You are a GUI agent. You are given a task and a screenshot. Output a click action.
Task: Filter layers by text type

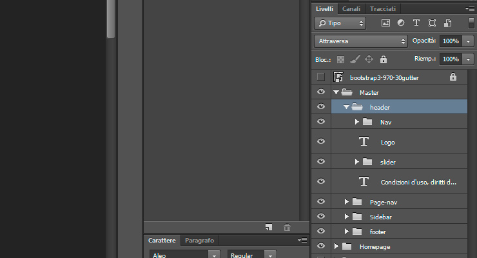(416, 23)
